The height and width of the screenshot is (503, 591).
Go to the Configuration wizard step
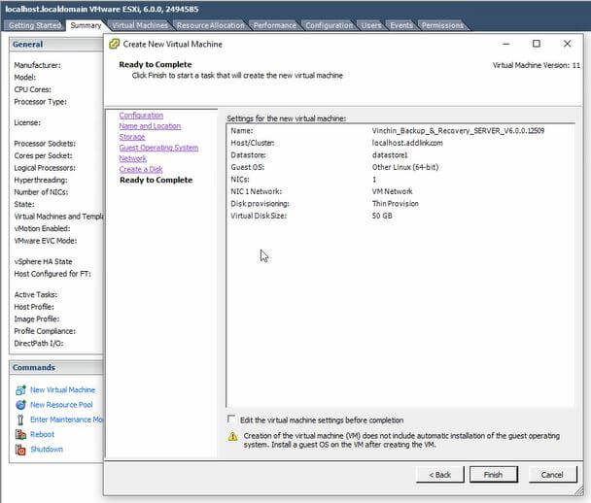[141, 116]
